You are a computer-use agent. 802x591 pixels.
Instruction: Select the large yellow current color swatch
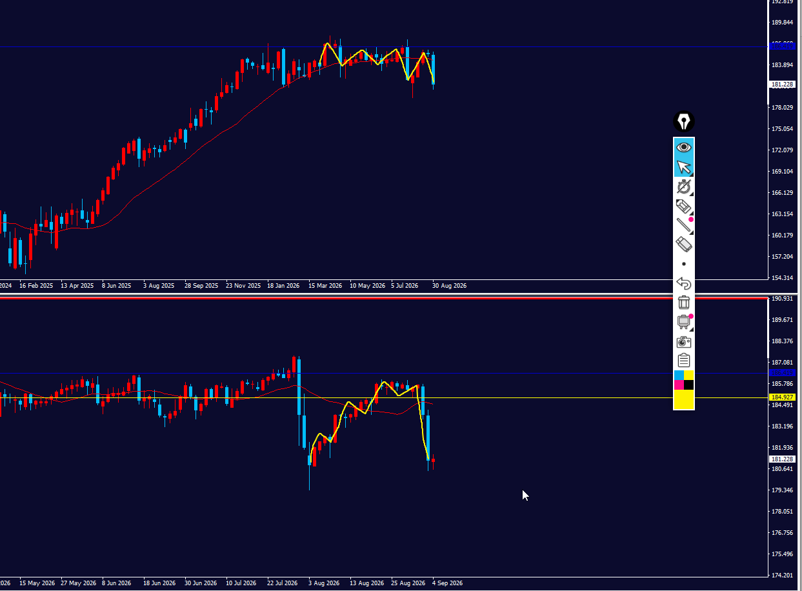click(x=684, y=399)
